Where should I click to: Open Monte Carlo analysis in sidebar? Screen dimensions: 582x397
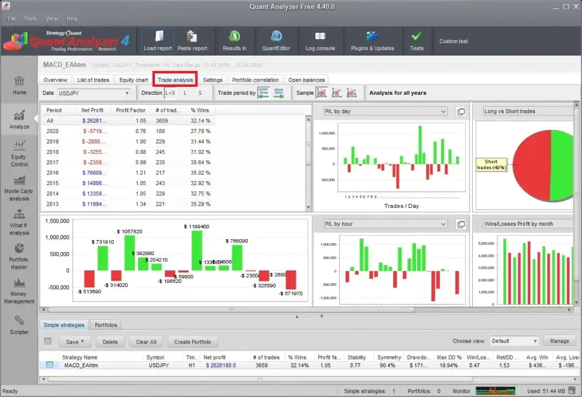click(19, 187)
